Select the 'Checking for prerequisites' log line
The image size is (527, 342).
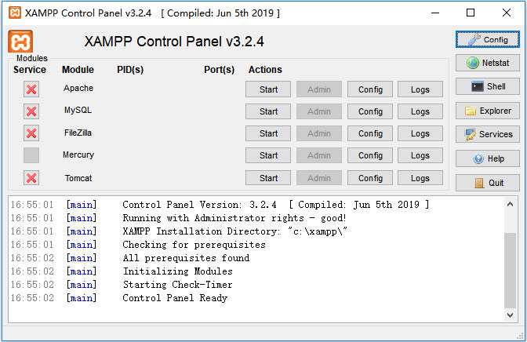(194, 245)
